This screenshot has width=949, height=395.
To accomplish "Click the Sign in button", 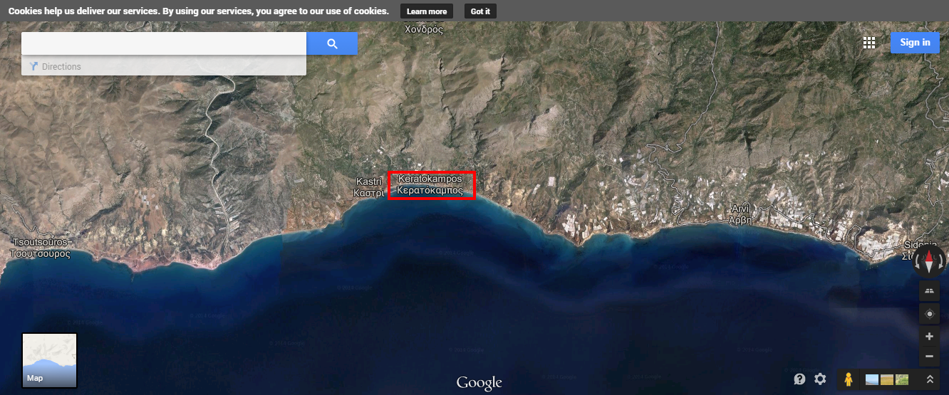I will (915, 43).
